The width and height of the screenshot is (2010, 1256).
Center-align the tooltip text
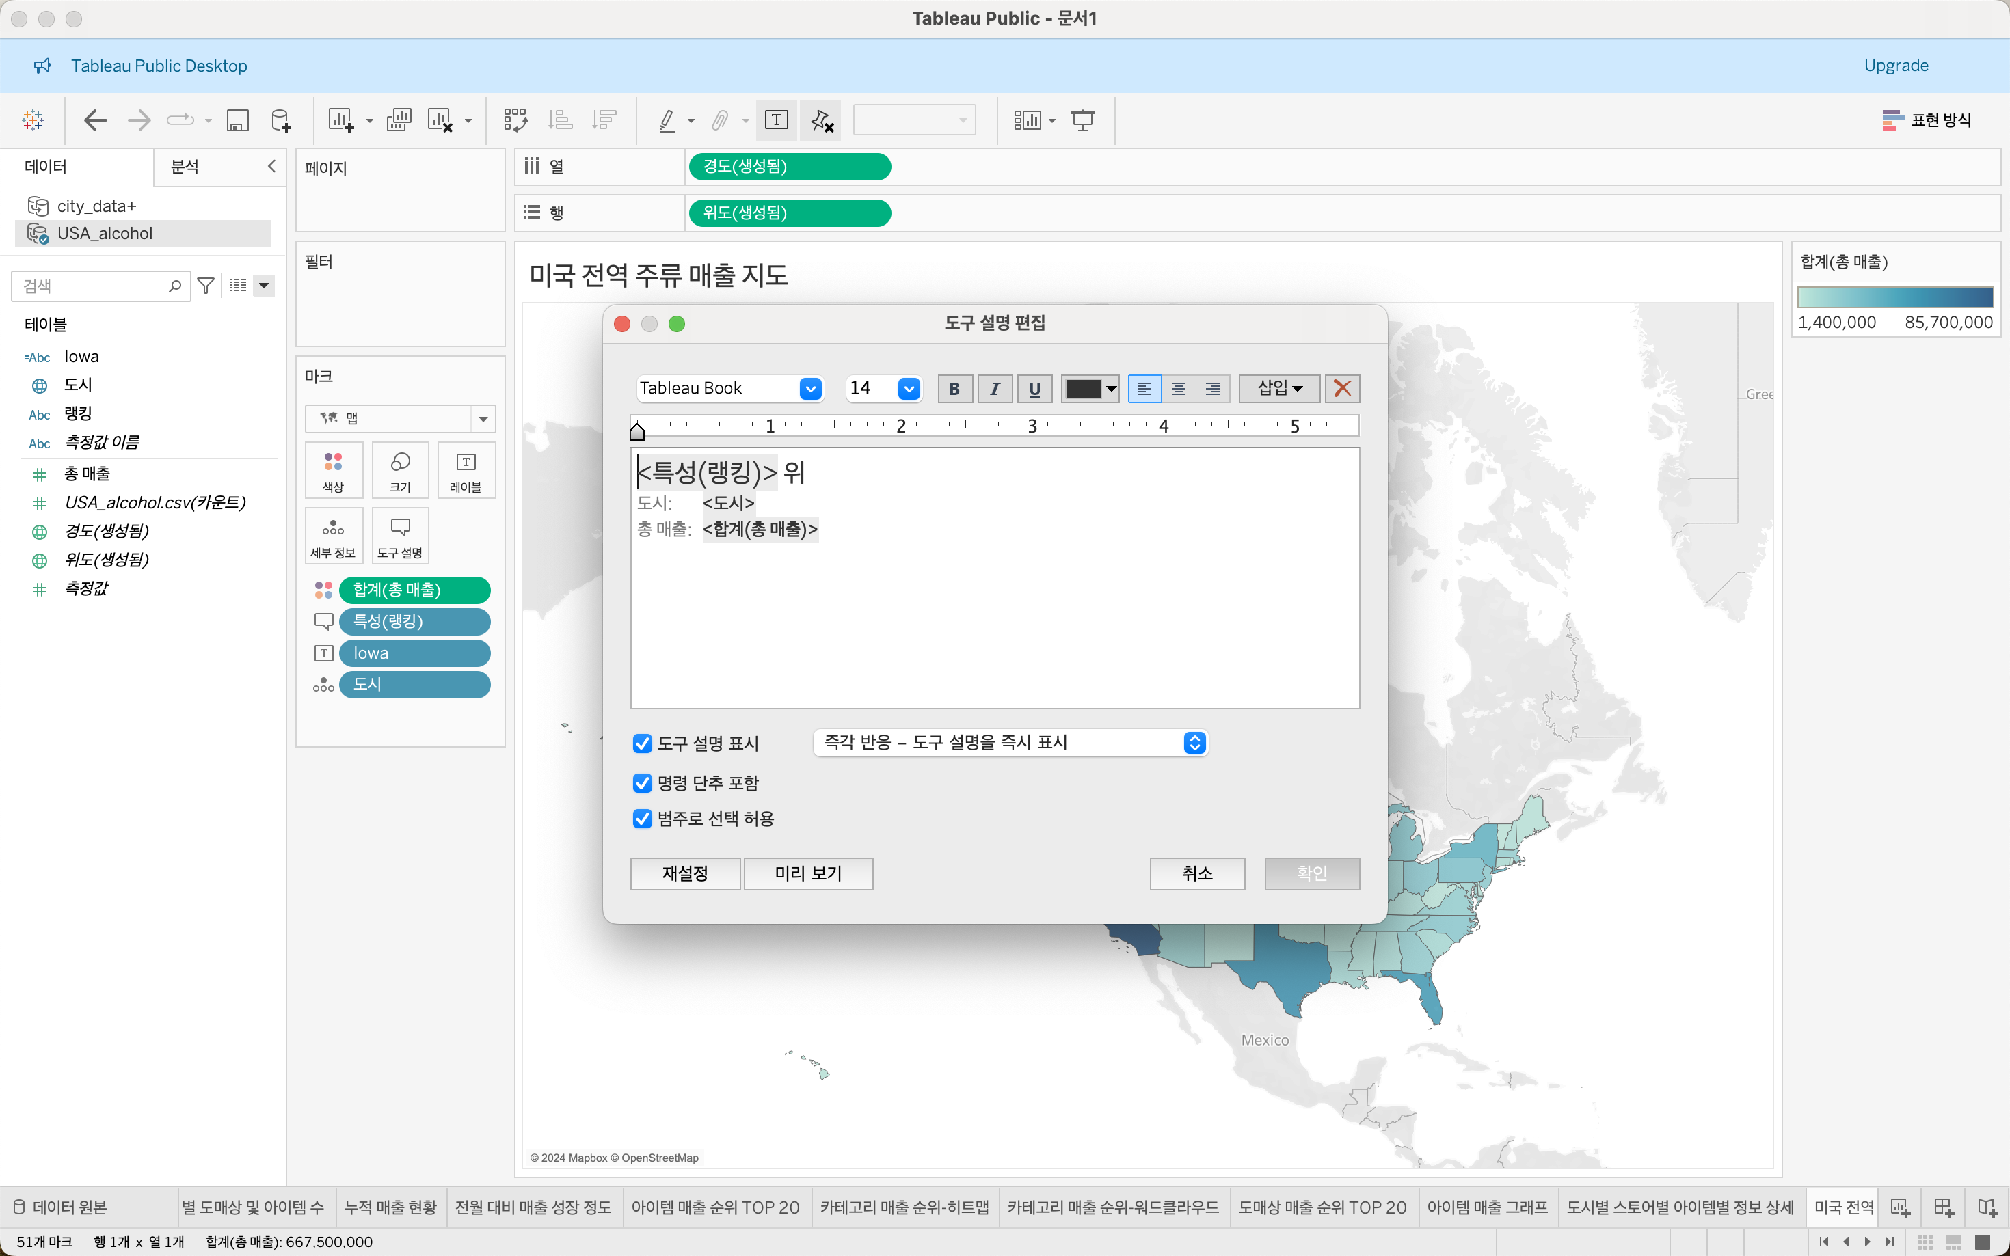point(1178,389)
